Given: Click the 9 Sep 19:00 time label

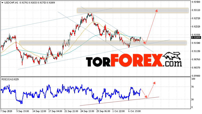Looking at the screenshot, I should point(23,111).
